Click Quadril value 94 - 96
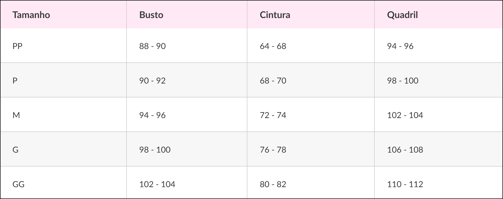This screenshot has height=199, width=503. coord(400,46)
